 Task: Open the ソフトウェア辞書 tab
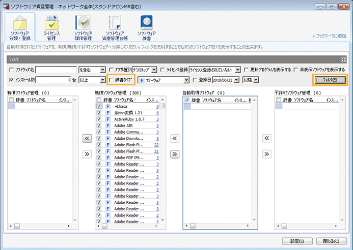[147, 28]
